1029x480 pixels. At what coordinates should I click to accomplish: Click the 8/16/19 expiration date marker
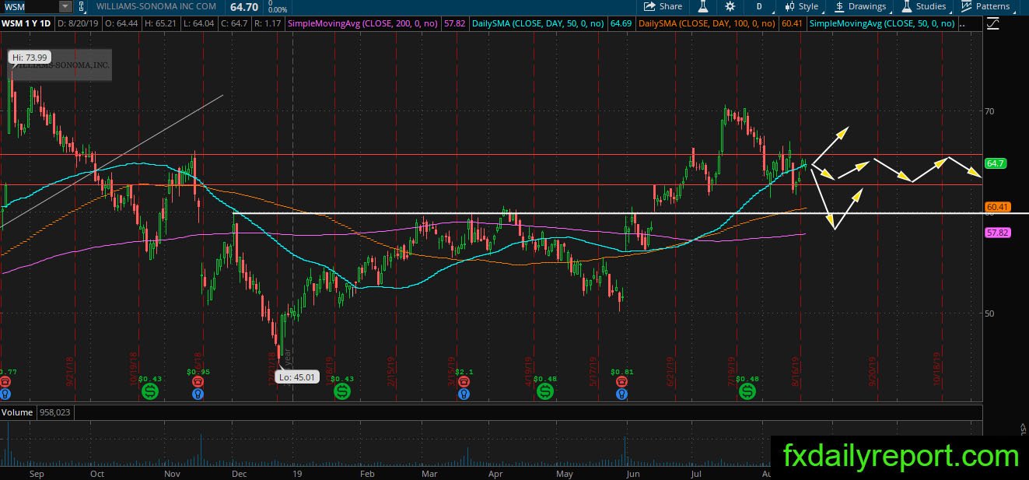[x=796, y=372]
